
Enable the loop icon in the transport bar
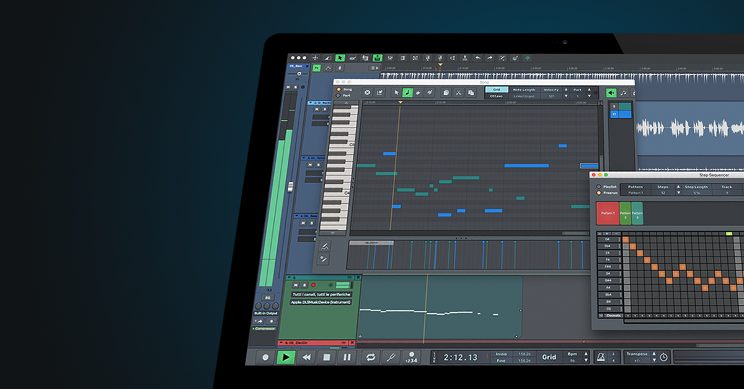click(371, 357)
